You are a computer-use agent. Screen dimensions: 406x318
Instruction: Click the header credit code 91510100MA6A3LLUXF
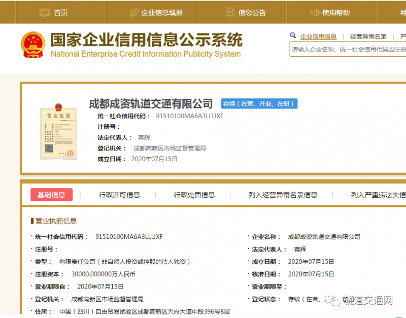tap(189, 116)
